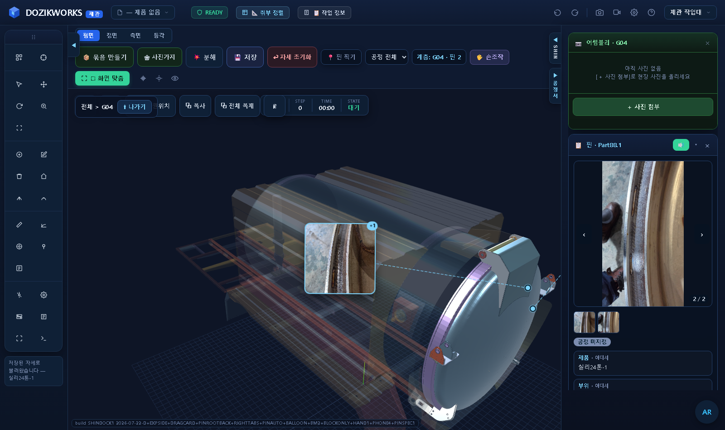Image resolution: width=725 pixels, height=430 pixels.
Task: Open the 공정 전체 process dropdown
Action: [387, 57]
